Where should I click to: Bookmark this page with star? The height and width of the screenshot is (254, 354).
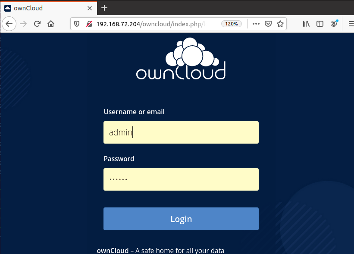pos(280,24)
